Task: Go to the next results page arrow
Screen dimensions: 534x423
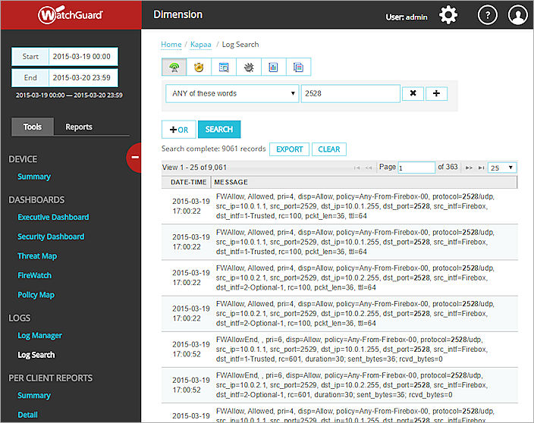Action: 469,168
